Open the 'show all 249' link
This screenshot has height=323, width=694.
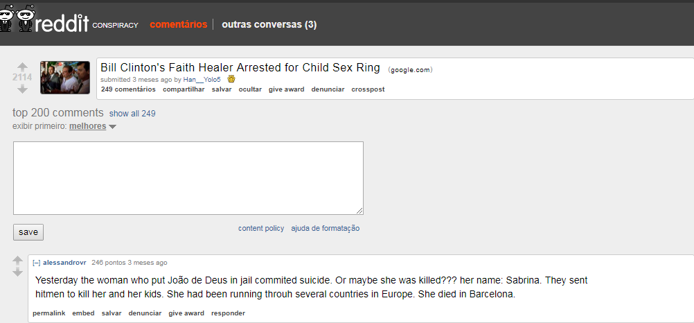click(x=132, y=114)
